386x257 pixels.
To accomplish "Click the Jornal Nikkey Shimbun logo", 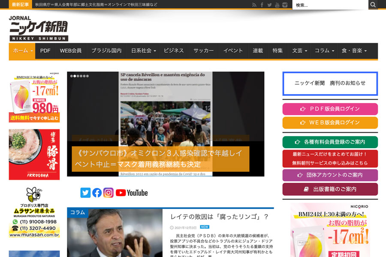I will point(39,28).
